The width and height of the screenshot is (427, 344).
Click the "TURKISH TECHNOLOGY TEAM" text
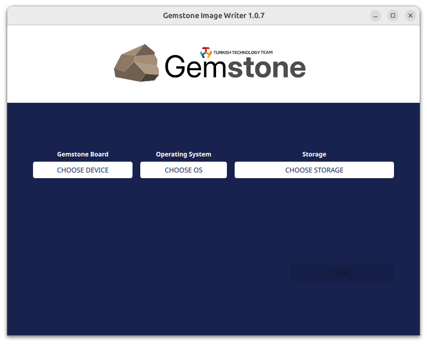(243, 52)
